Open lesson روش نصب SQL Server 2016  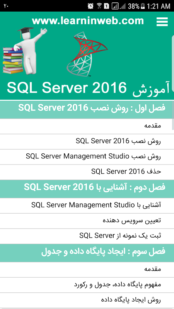[87, 142]
